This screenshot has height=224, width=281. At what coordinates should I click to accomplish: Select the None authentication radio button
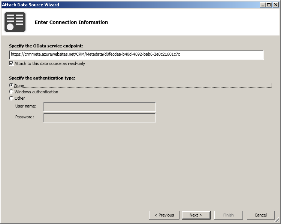[11, 85]
